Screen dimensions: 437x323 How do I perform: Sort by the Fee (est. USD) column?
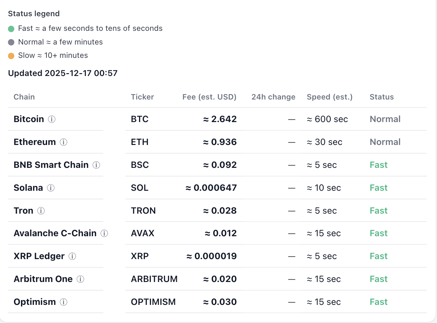(209, 97)
